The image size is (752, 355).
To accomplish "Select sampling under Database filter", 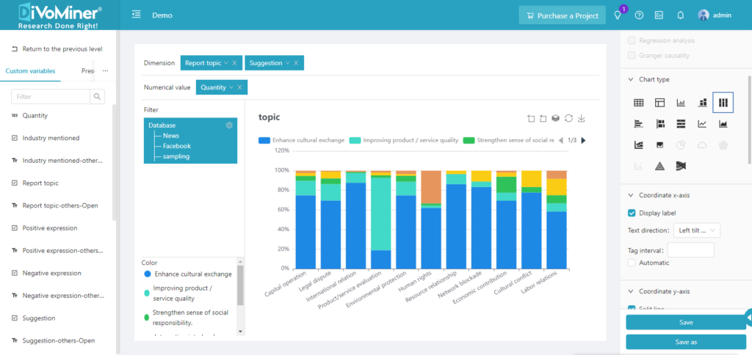I will pyautogui.click(x=176, y=157).
